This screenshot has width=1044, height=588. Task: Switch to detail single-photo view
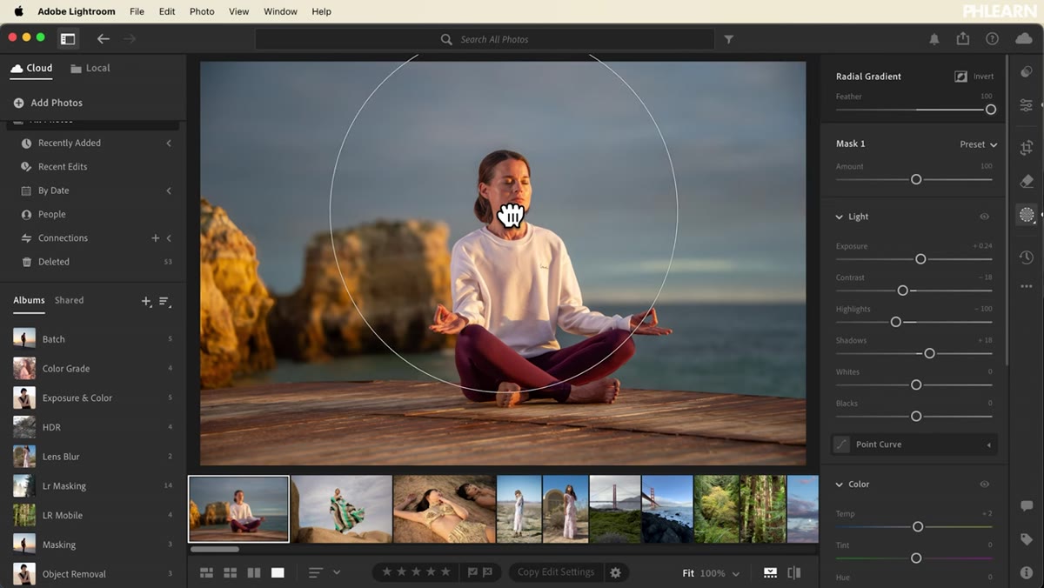(x=278, y=572)
